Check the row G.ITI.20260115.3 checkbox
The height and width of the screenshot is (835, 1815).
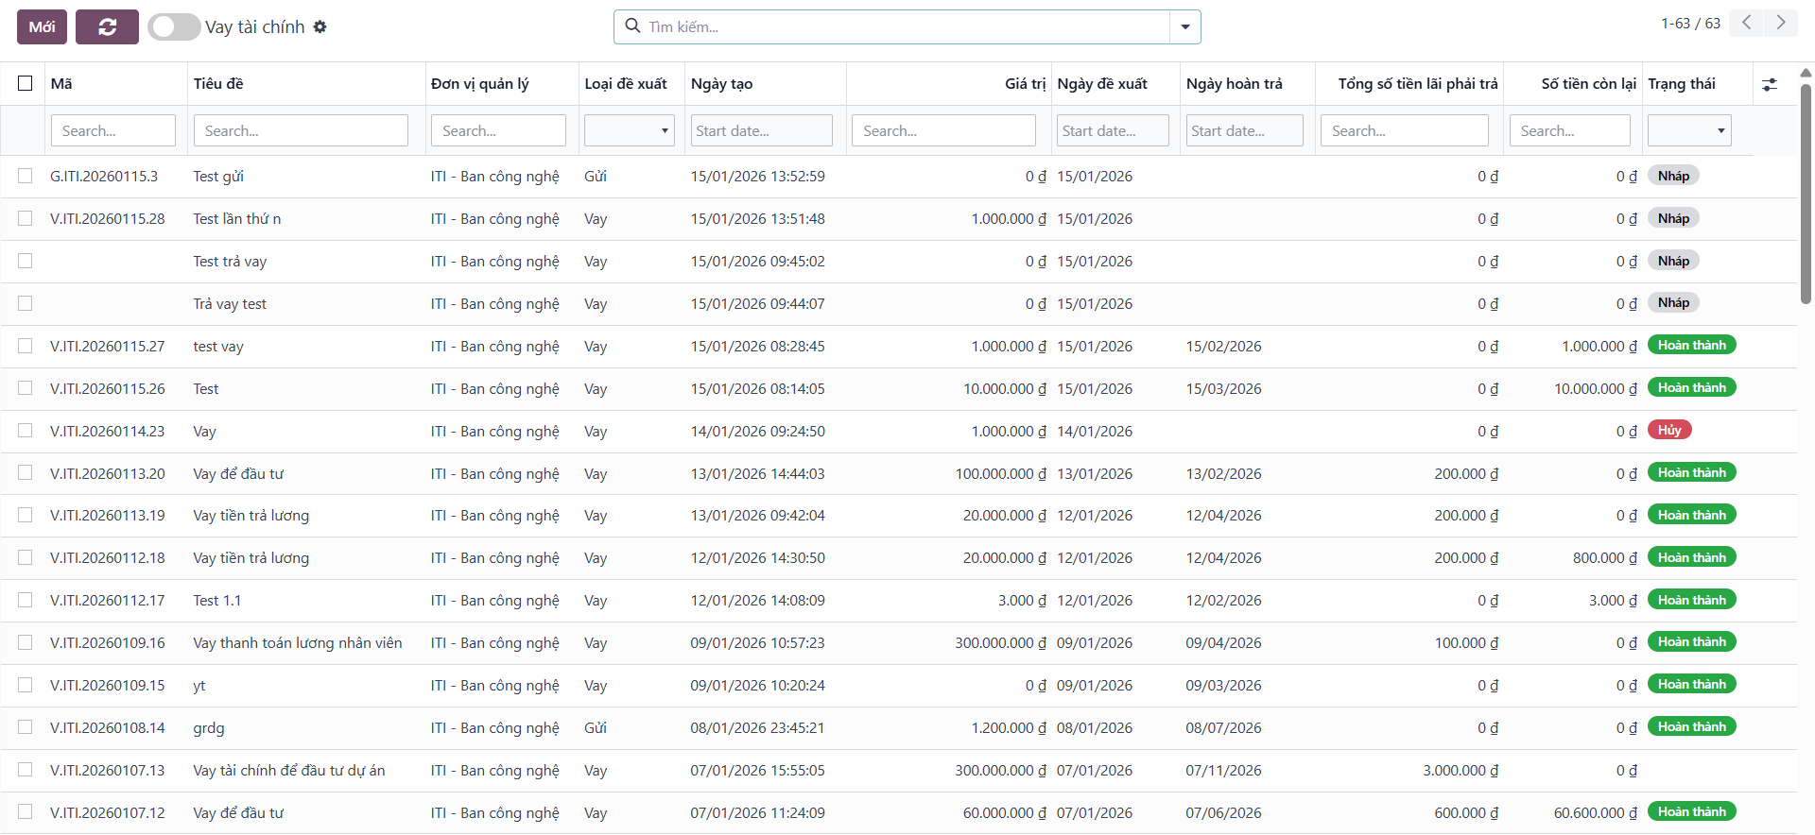[x=26, y=176]
